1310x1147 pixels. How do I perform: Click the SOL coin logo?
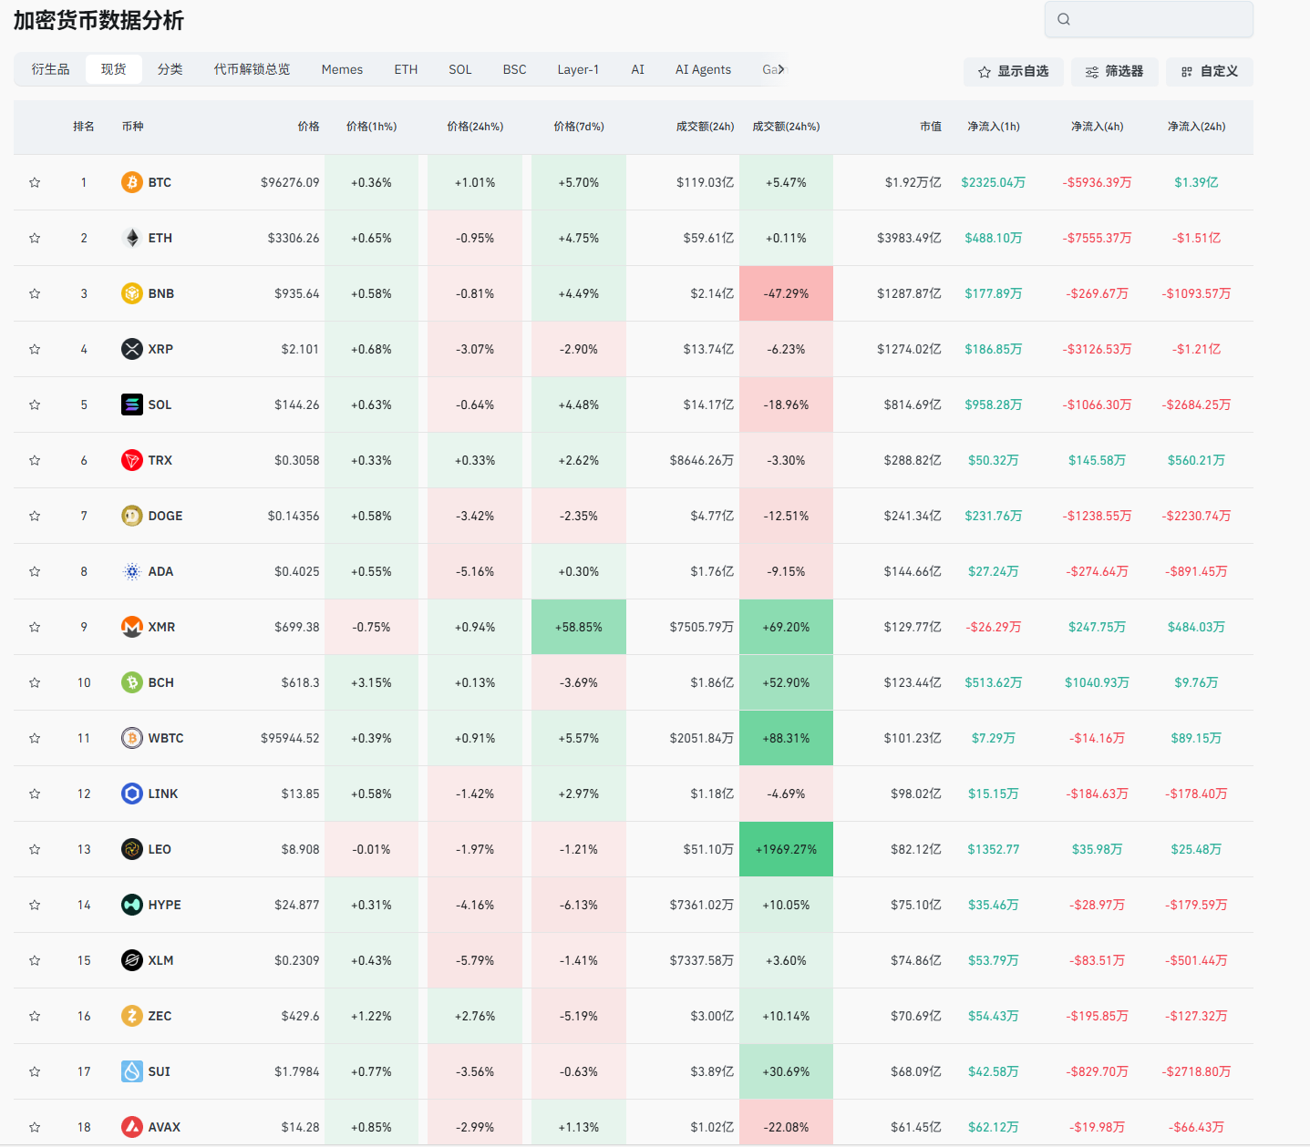pos(132,405)
